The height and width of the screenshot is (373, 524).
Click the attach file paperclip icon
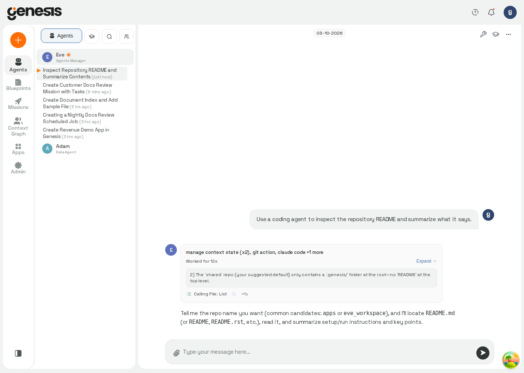coord(176,353)
